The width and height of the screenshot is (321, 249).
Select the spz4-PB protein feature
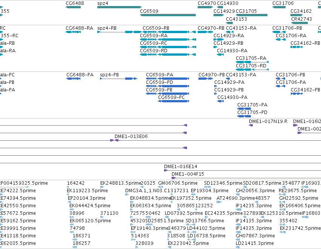118,79
